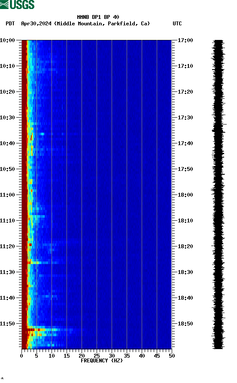Screen dimensions: 237x383
Task: Click the cyan spectrogram burst near 10:36
Action: click(42, 134)
